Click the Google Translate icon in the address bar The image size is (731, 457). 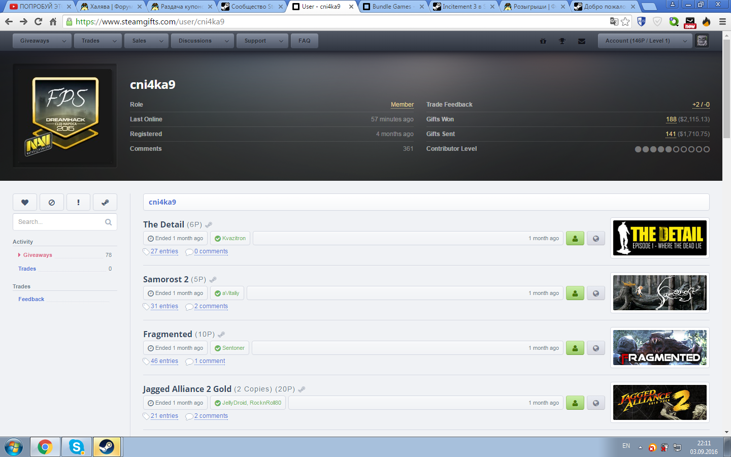pyautogui.click(x=614, y=21)
